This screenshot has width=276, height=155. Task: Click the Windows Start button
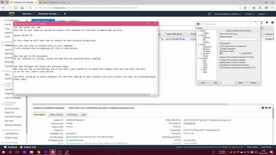tap(3, 152)
